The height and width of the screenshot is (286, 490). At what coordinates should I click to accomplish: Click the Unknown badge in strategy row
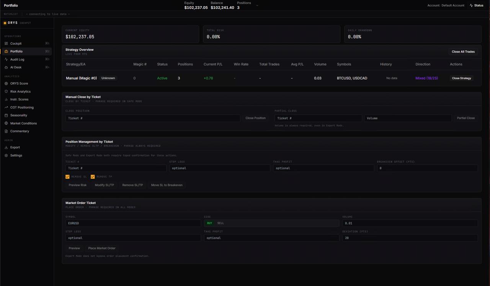click(108, 78)
